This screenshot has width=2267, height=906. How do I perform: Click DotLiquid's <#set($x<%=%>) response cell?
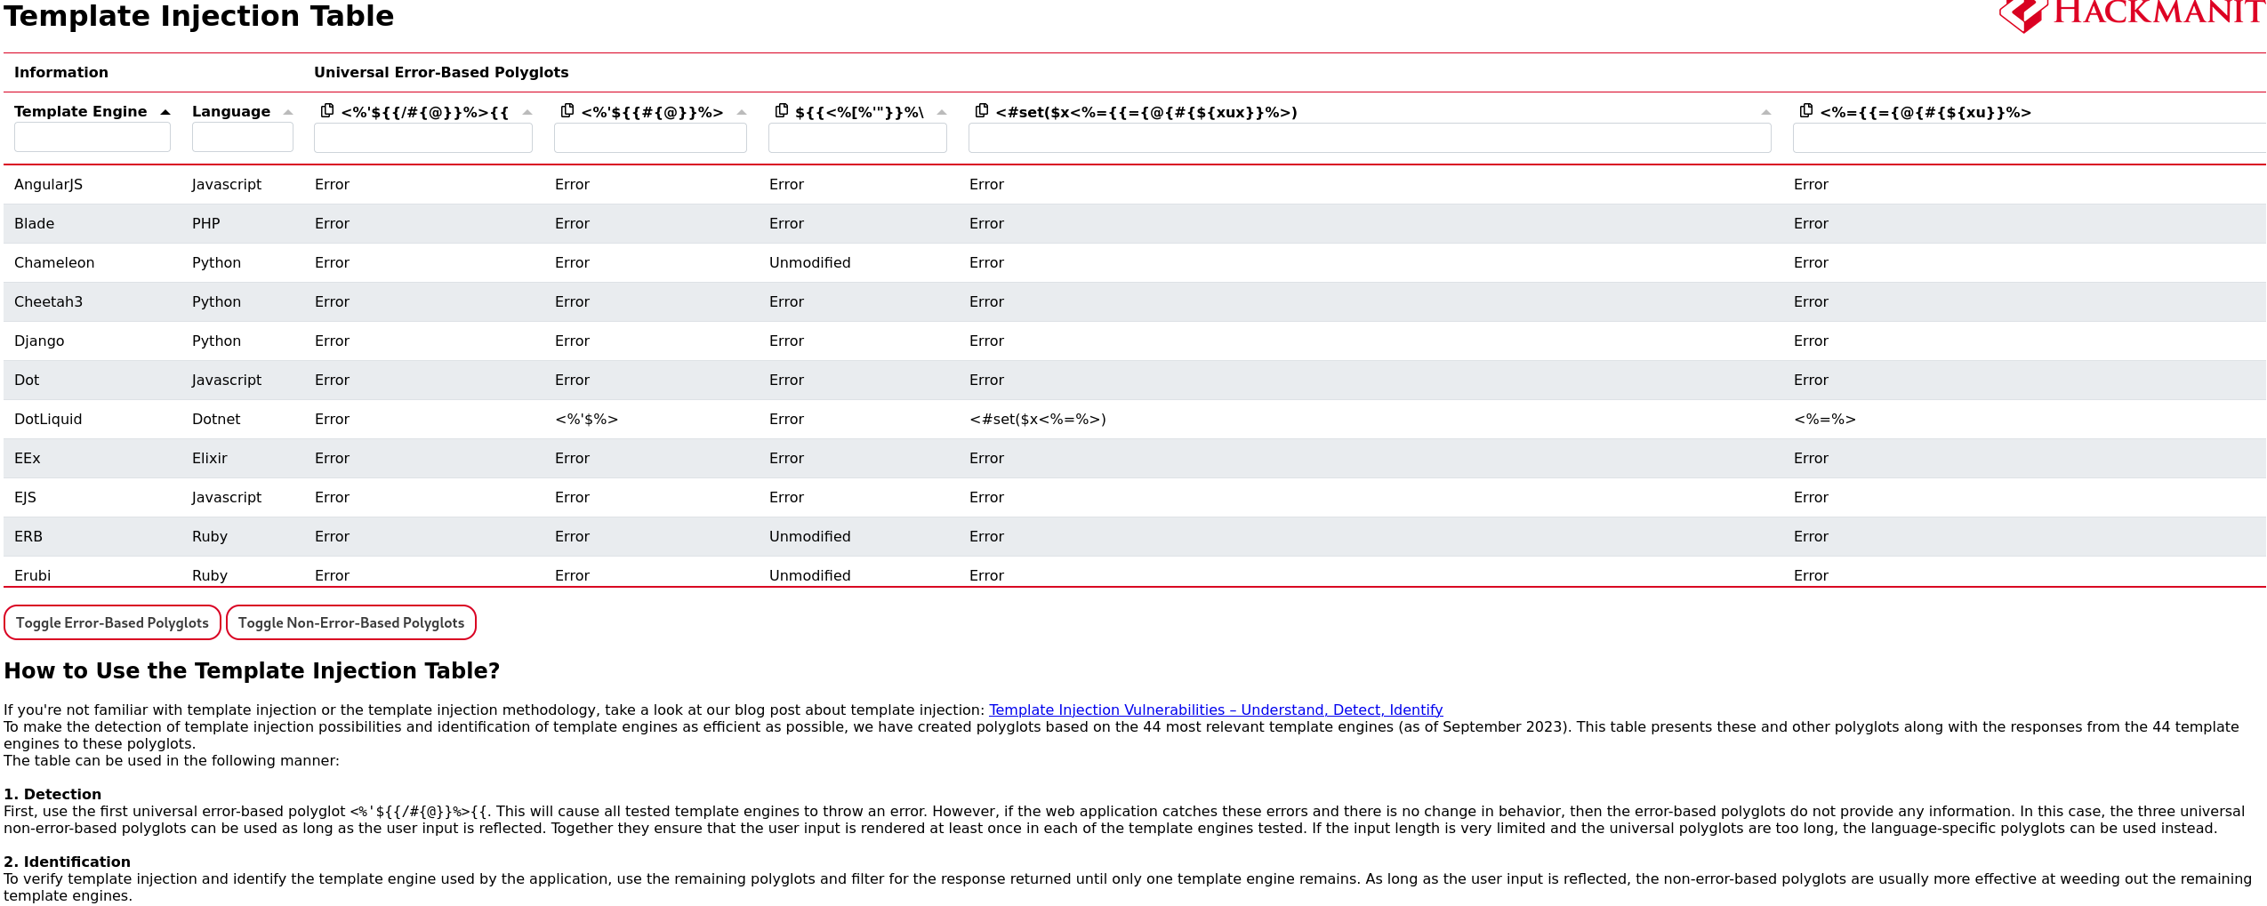click(x=1038, y=419)
